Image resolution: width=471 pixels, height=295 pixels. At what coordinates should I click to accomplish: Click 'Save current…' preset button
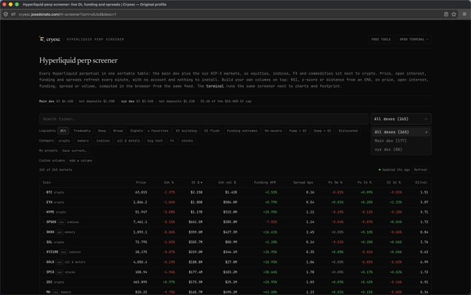pos(75,151)
